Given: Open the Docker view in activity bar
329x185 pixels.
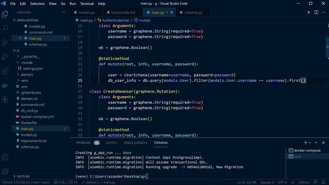Looking at the screenshot, I should 5,85.
